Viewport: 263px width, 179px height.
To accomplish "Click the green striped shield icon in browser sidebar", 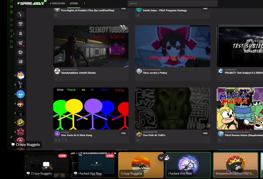I will pyautogui.click(x=11, y=7).
